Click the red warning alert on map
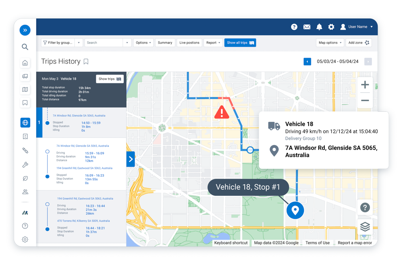Viewport: 403px width, 264px height. coord(222,112)
